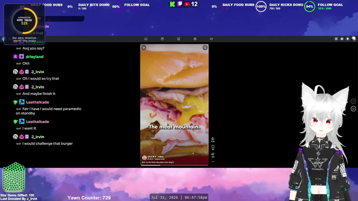The image size is (358, 201).
Task: Click "Oh I would so try that" message
Action: (41, 79)
